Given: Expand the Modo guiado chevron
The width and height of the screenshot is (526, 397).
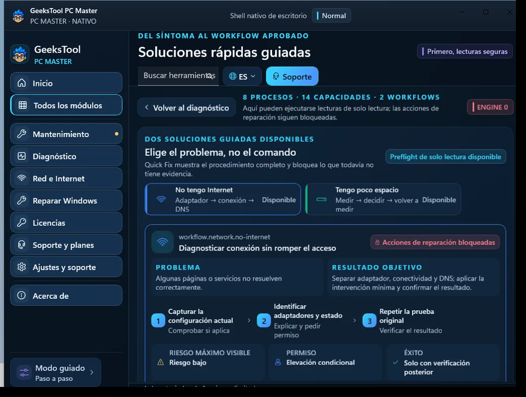Looking at the screenshot, I should click(x=92, y=372).
